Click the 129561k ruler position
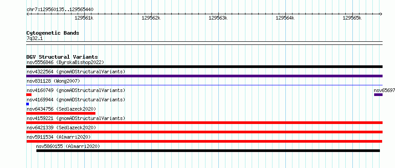395x168 pixels. tap(84, 18)
